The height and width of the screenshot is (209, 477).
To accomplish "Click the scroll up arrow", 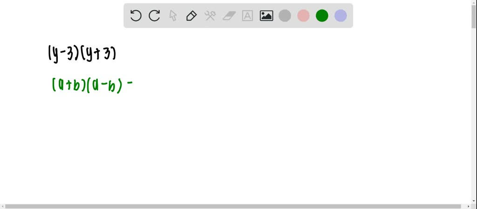I will pyautogui.click(x=474, y=2).
